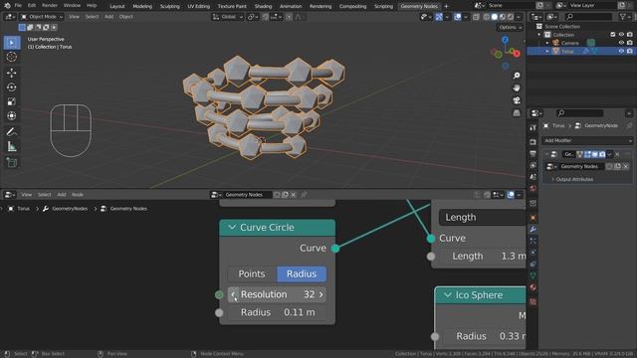Image resolution: width=637 pixels, height=358 pixels.
Task: Toggle Torus render camera icon in outliner
Action: click(x=630, y=51)
